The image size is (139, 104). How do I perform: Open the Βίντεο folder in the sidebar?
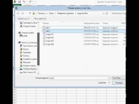24,49
